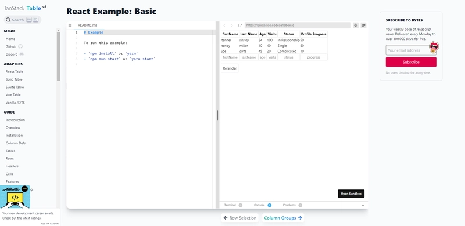465x226 pixels.
Task: Click the Github icon in menu
Action: point(20,46)
